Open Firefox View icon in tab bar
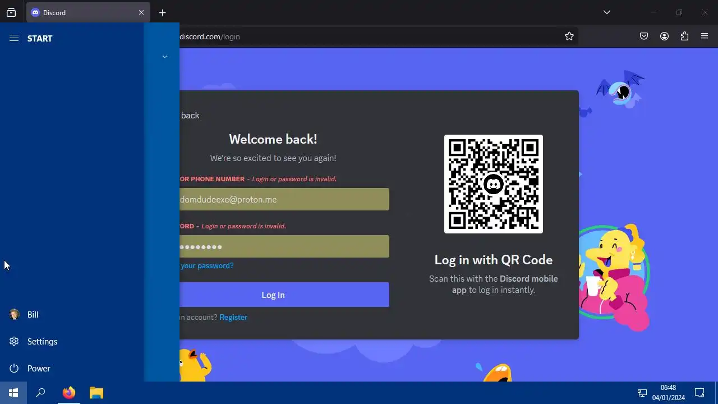Image resolution: width=718 pixels, height=404 pixels. pos(11,12)
